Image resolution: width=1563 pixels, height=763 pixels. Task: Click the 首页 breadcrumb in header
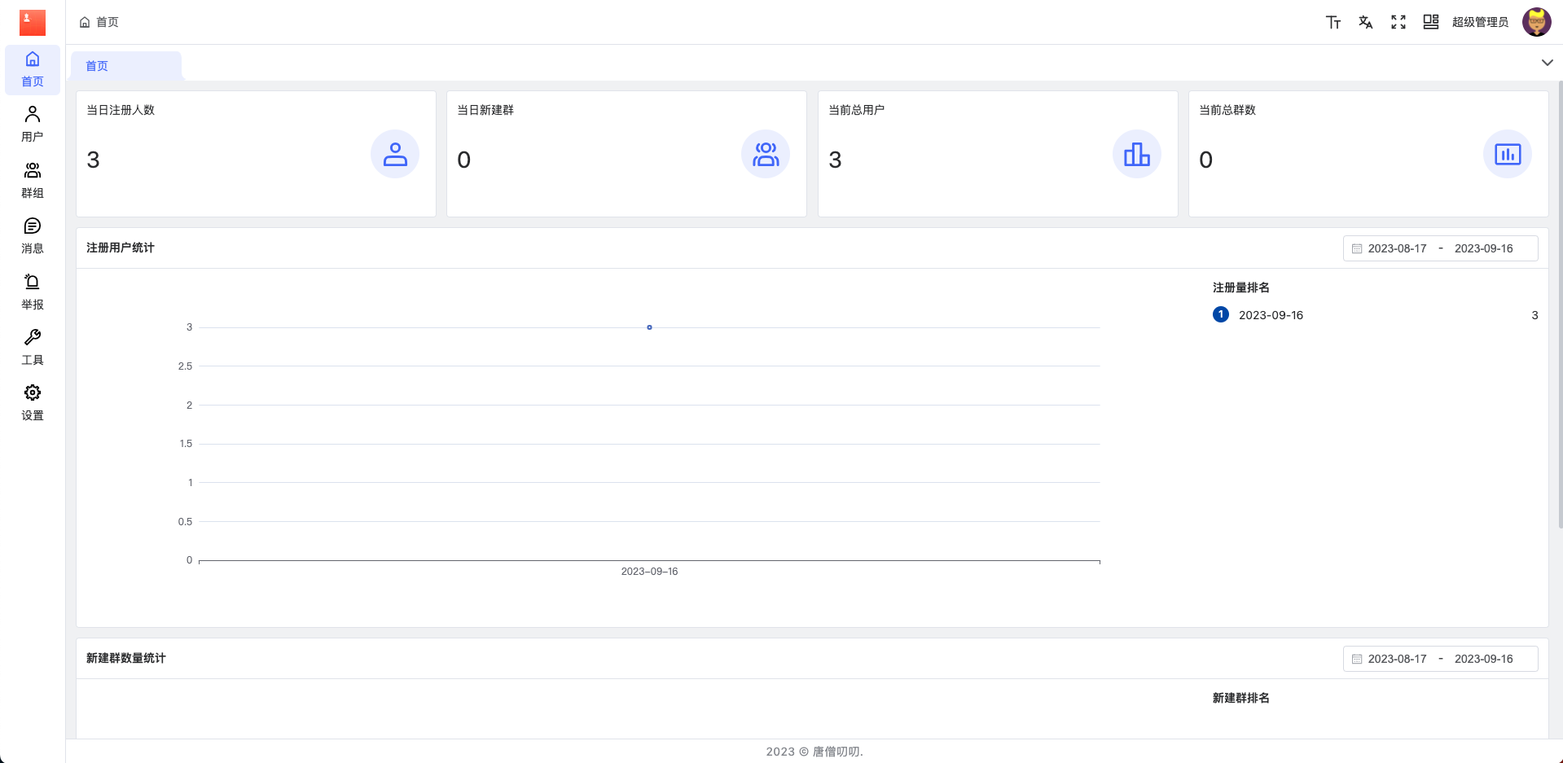pyautogui.click(x=99, y=22)
